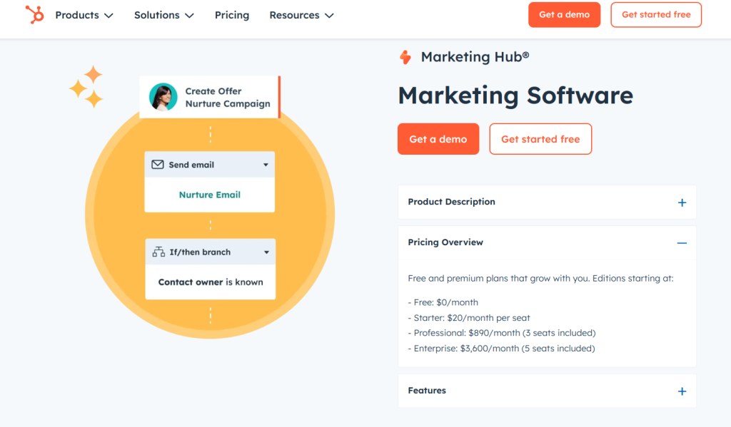The height and width of the screenshot is (427, 731).
Task: Click the Marketing Software heading
Action: (515, 95)
